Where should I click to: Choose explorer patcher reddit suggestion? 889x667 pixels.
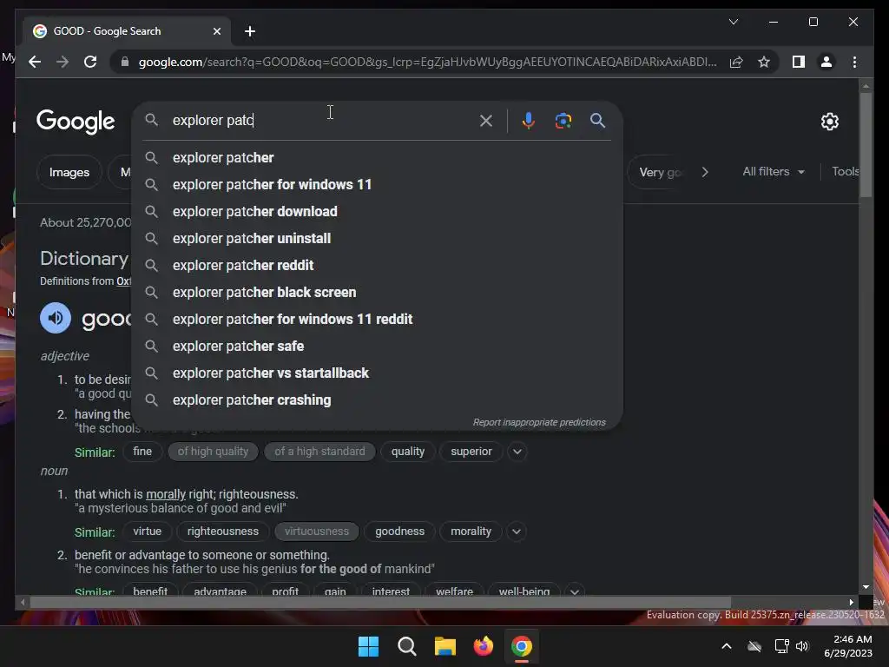point(377,266)
